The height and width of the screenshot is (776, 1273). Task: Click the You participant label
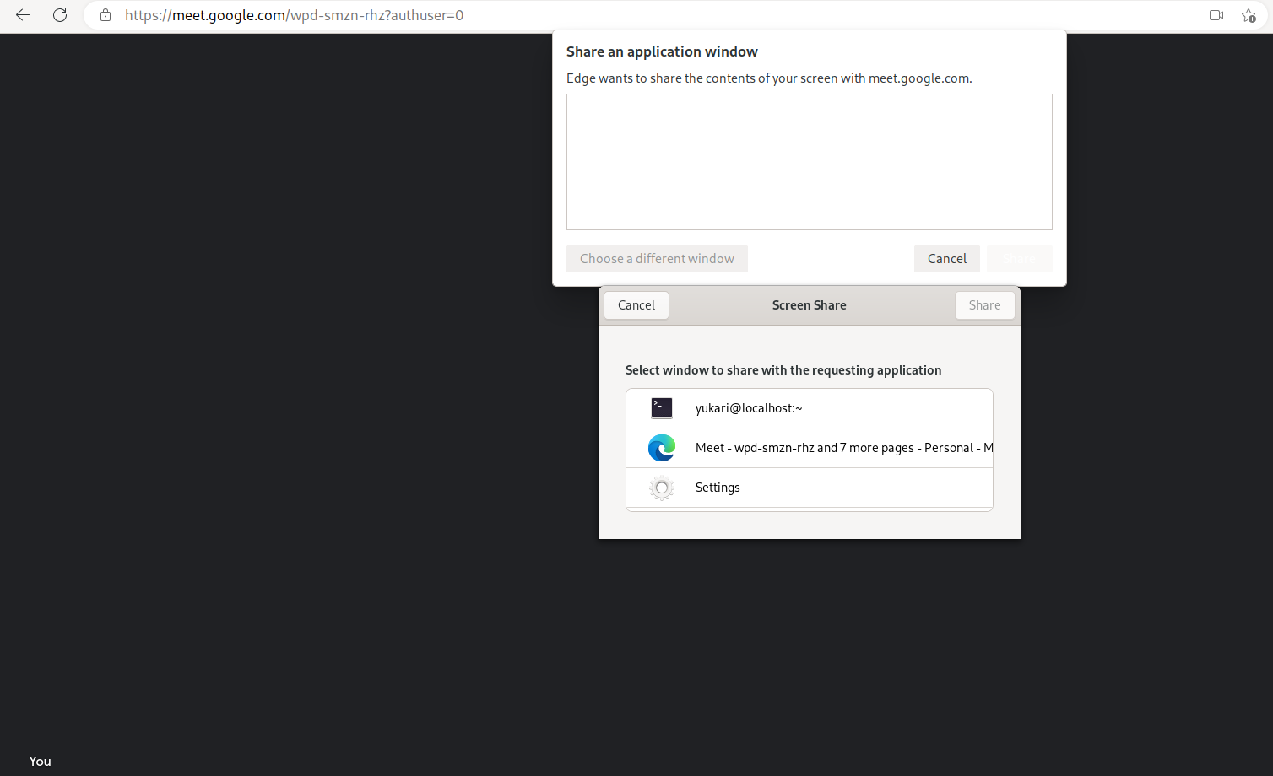pos(40,761)
